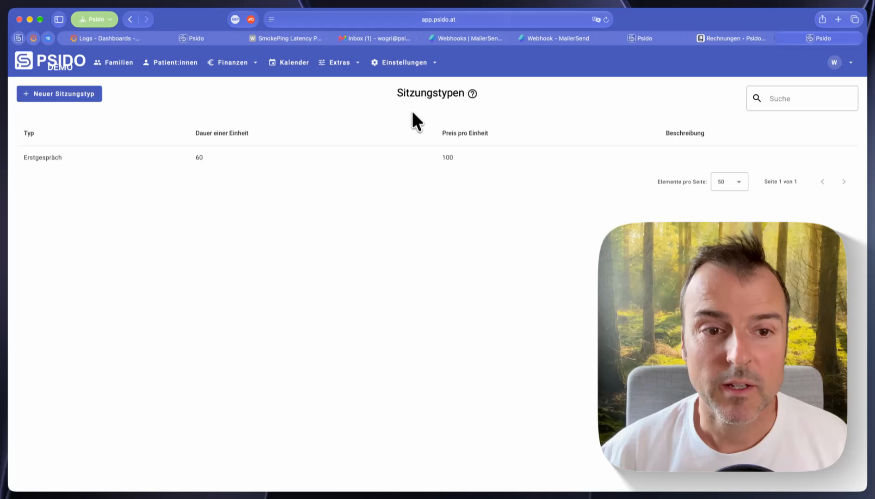This screenshot has width=875, height=499.
Task: Open the ABP ad blocker extension
Action: 235,19
